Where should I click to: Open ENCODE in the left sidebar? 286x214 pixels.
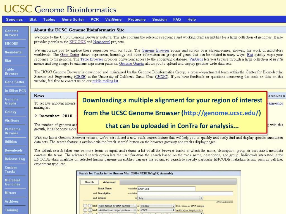[x=11, y=44]
